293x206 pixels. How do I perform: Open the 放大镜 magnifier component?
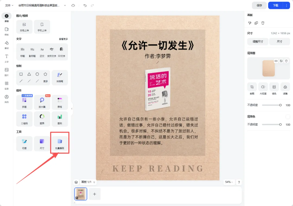point(42,102)
